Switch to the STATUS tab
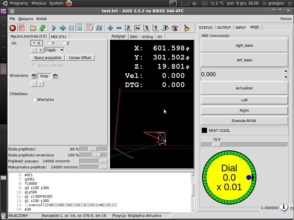This screenshot has width=294, height=220. pos(206,28)
